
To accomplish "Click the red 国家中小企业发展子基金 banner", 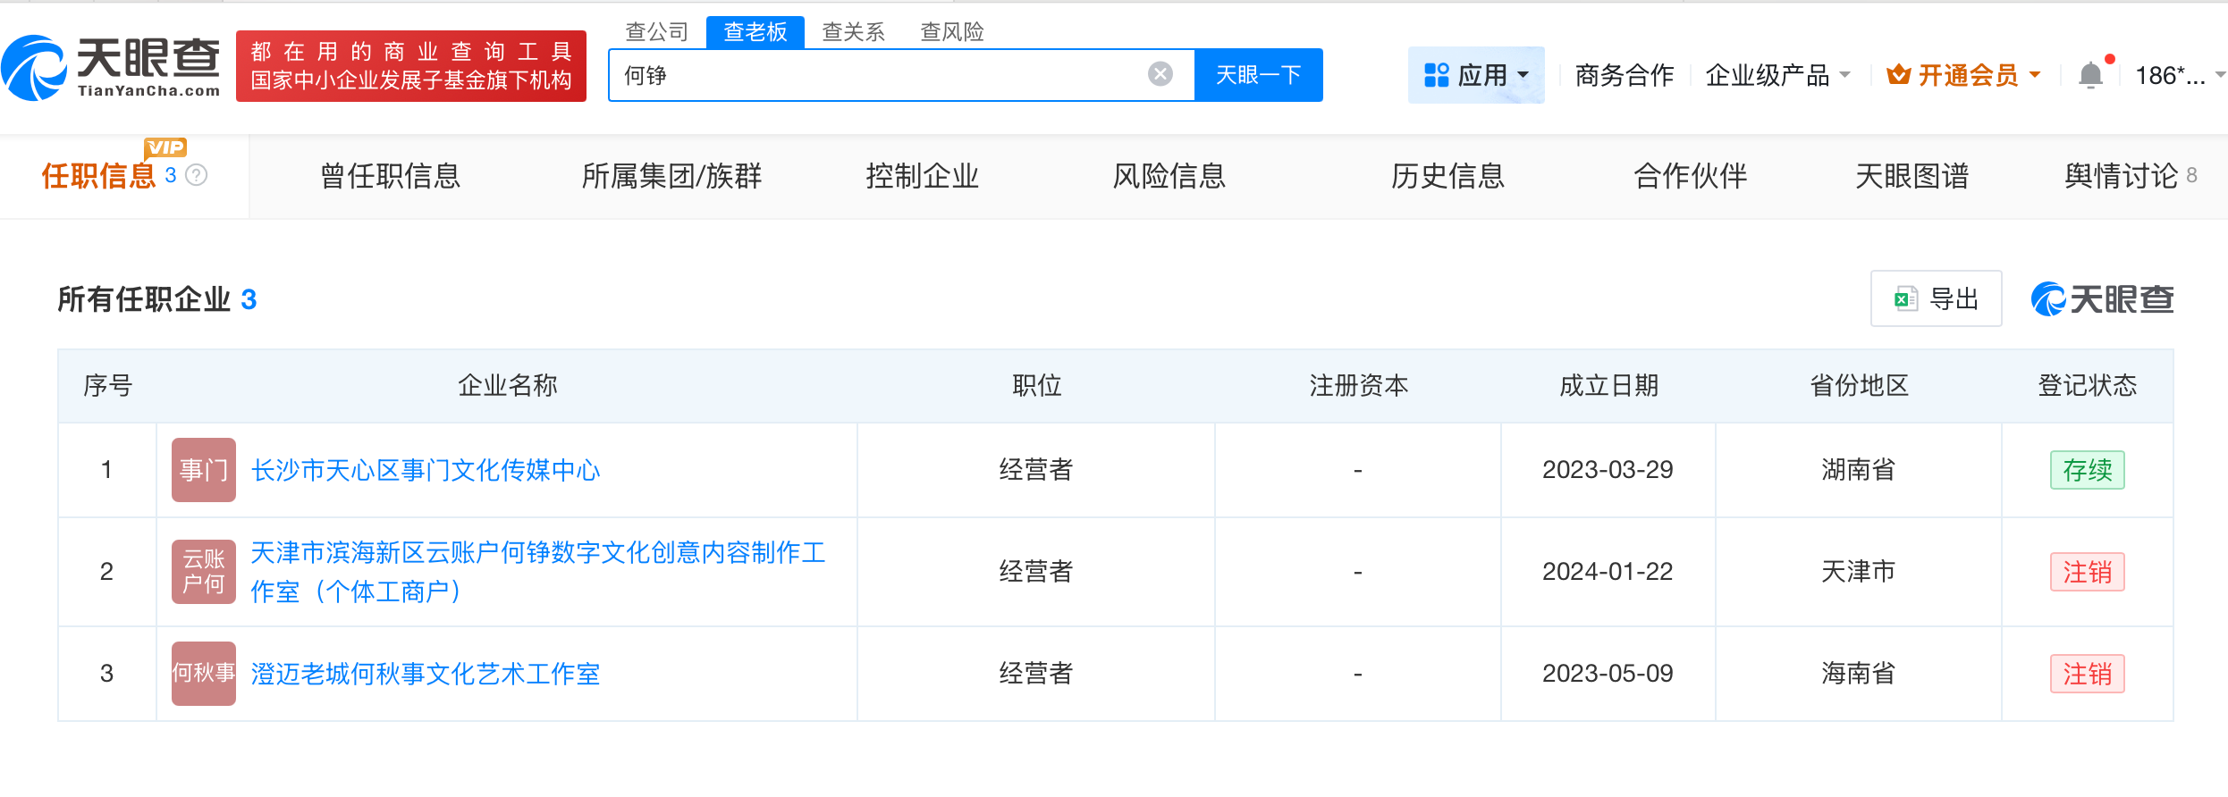I will click(411, 66).
